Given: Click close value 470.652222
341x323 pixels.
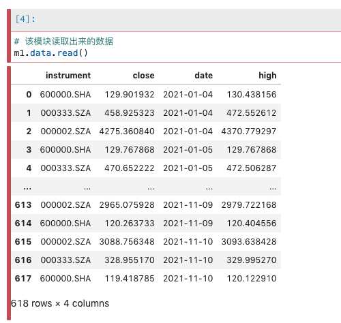Looking at the screenshot, I should click(x=130, y=168).
